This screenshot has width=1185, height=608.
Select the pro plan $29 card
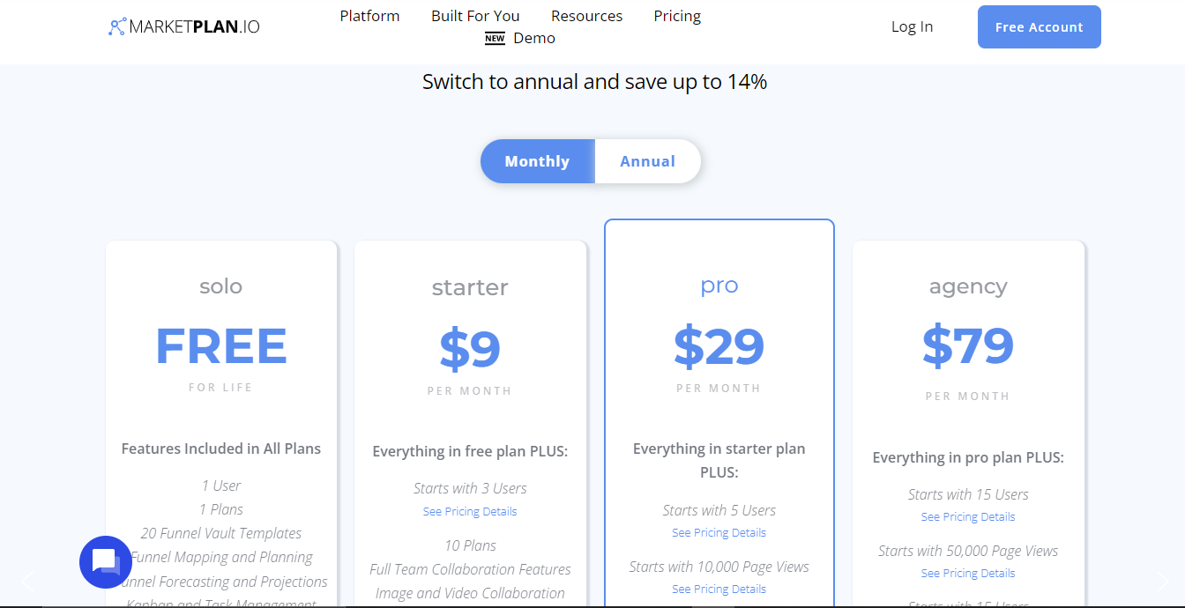pos(719,346)
